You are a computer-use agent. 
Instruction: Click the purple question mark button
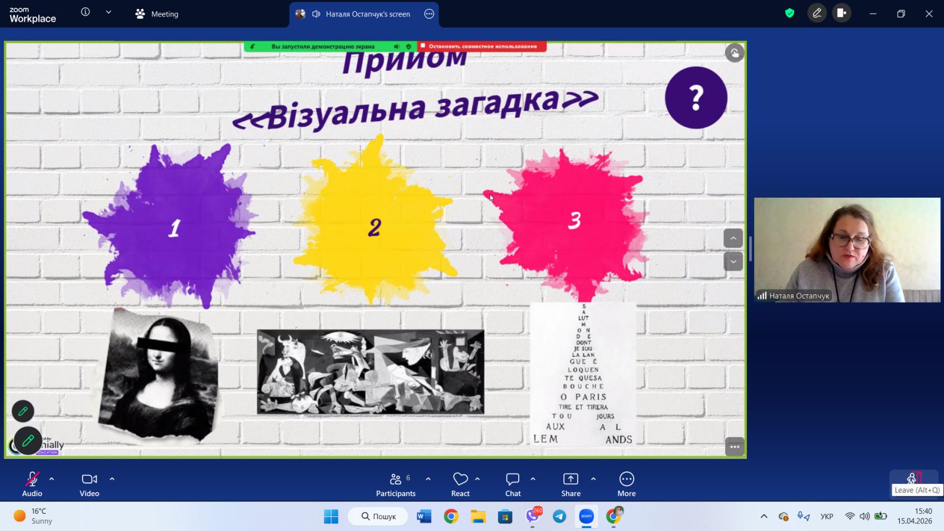click(696, 98)
